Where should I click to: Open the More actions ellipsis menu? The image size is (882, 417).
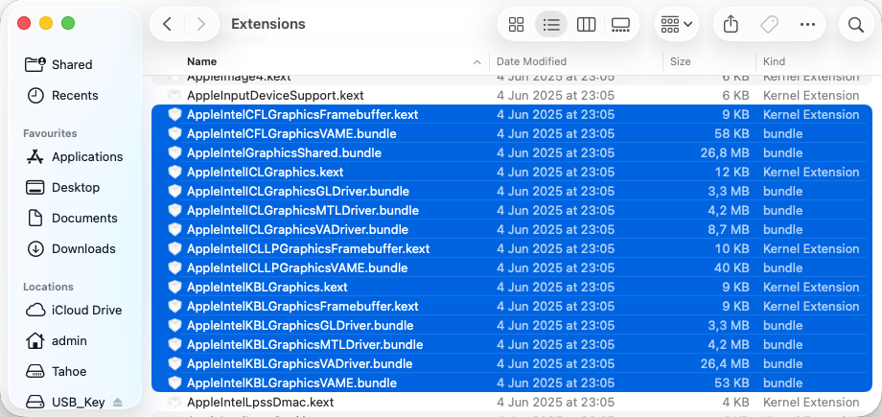pos(807,24)
